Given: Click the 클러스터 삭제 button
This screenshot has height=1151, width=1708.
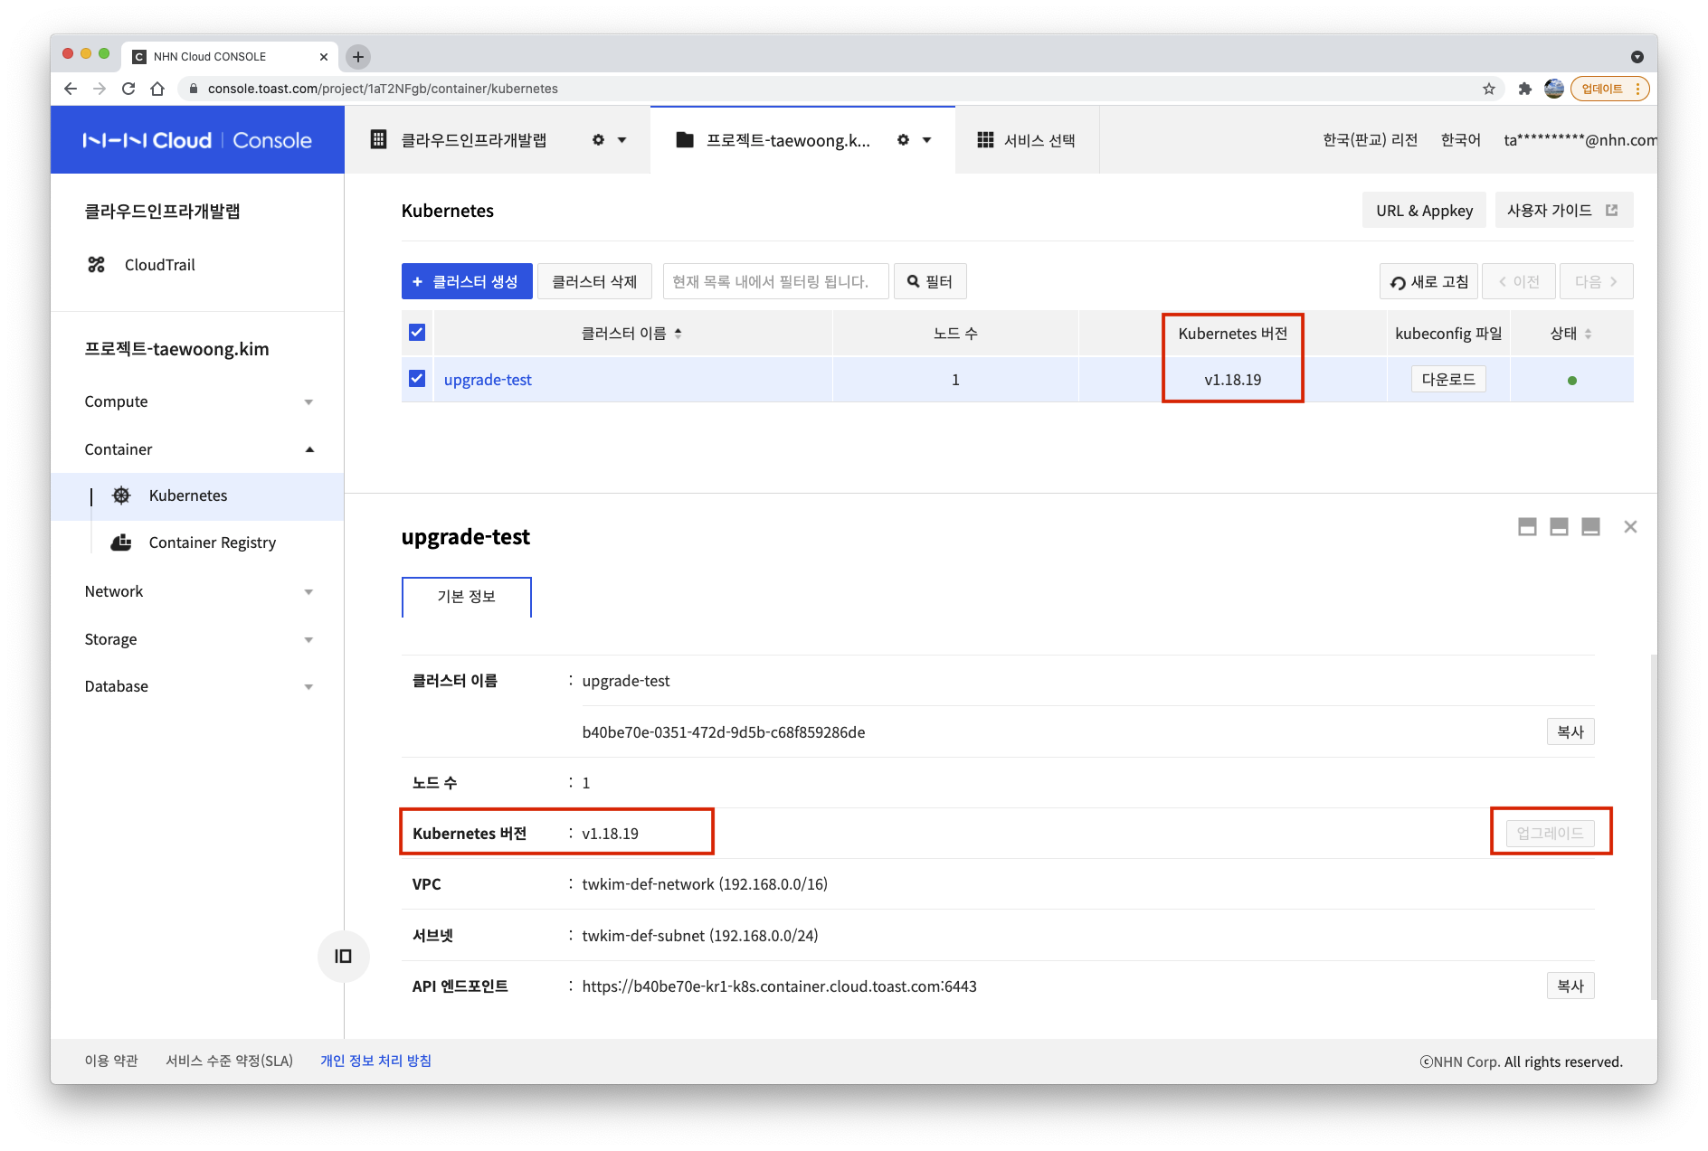Looking at the screenshot, I should pyautogui.click(x=594, y=282).
